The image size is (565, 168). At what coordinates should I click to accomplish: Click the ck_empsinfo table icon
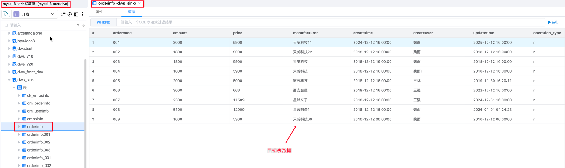pos(24,95)
